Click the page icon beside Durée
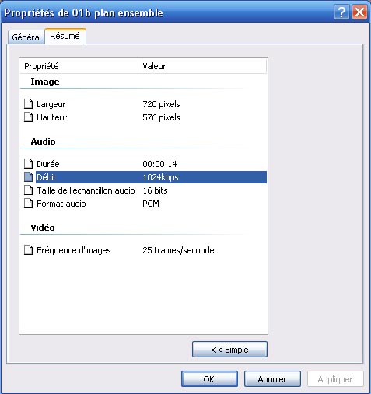371x394 pixels. pos(28,164)
